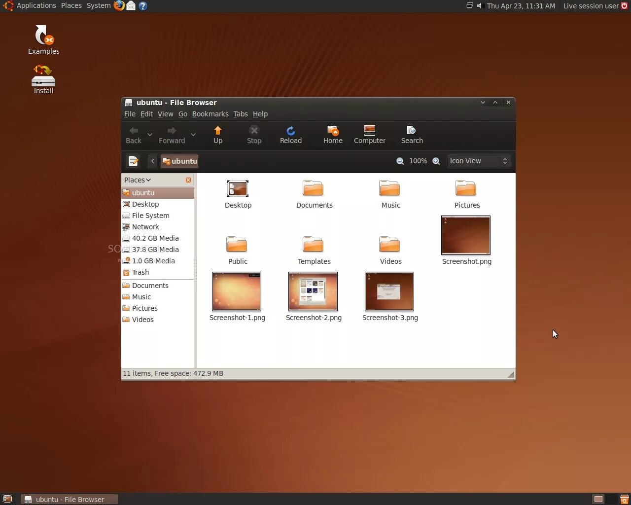631x505 pixels.
Task: Go Back in file browser toolbar
Action: (x=134, y=135)
